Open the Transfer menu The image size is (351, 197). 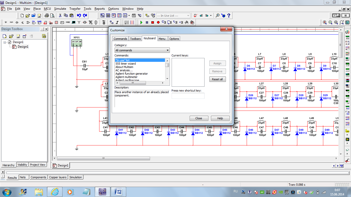[75, 9]
